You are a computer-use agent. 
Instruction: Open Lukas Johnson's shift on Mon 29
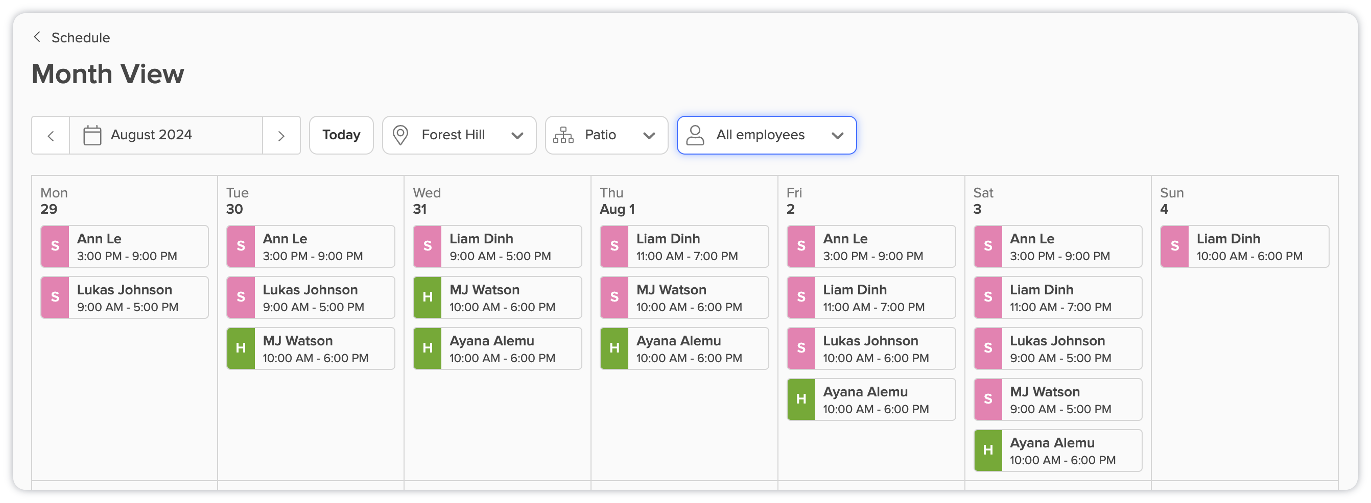(x=125, y=298)
